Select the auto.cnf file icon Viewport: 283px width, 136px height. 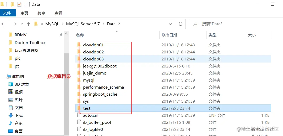point(79,115)
